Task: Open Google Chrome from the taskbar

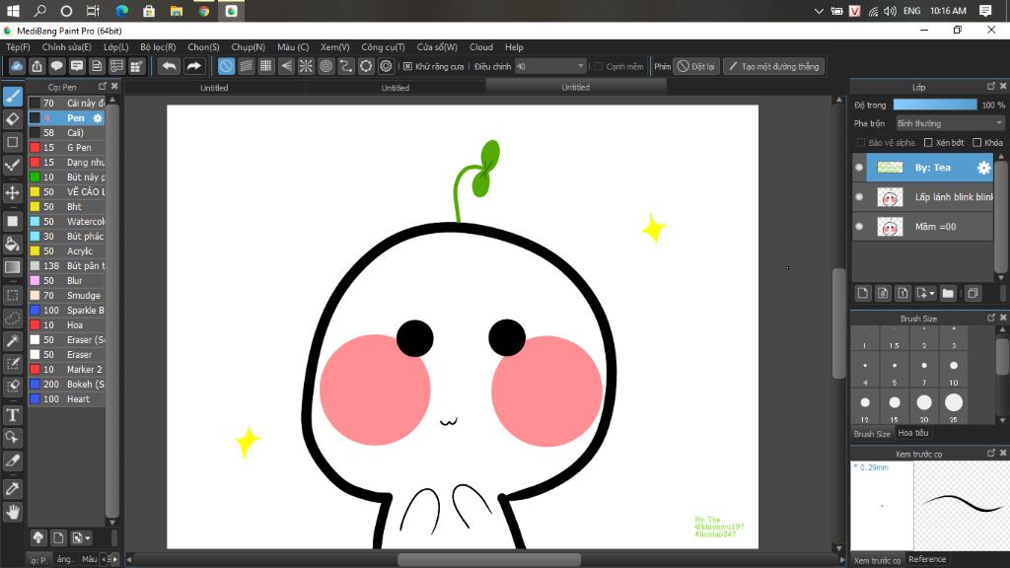Action: click(203, 11)
